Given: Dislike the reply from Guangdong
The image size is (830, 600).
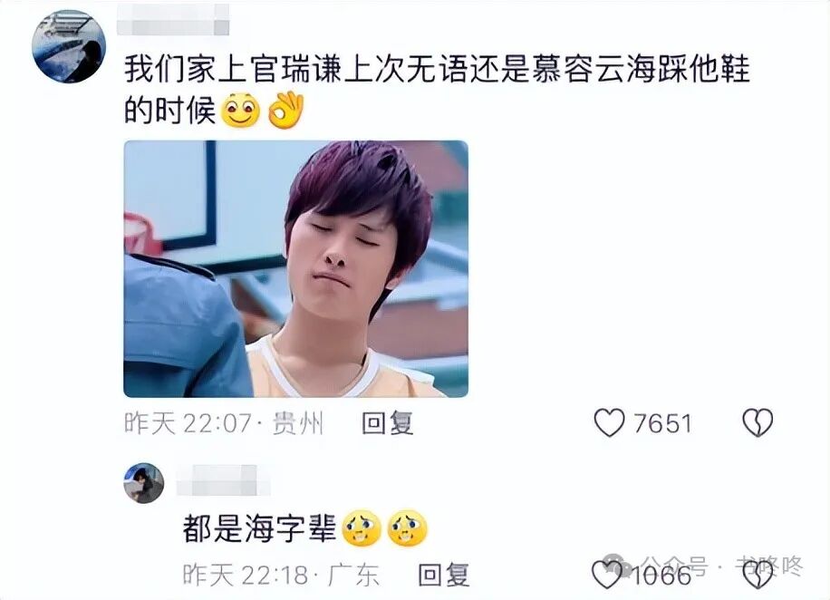Looking at the screenshot, I should [x=758, y=575].
